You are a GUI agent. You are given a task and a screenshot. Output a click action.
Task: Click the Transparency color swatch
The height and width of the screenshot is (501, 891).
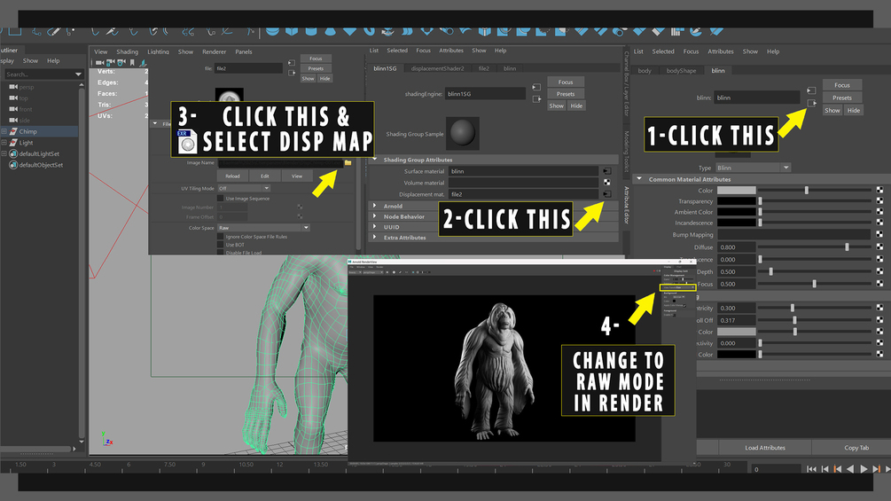737,201
